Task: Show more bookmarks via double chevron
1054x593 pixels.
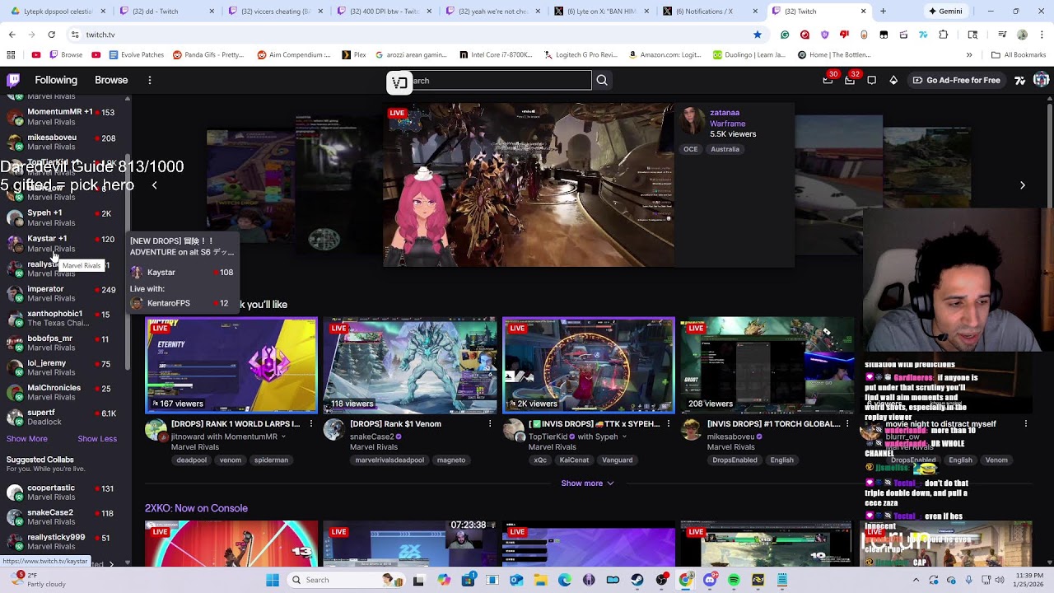Action: click(x=969, y=55)
